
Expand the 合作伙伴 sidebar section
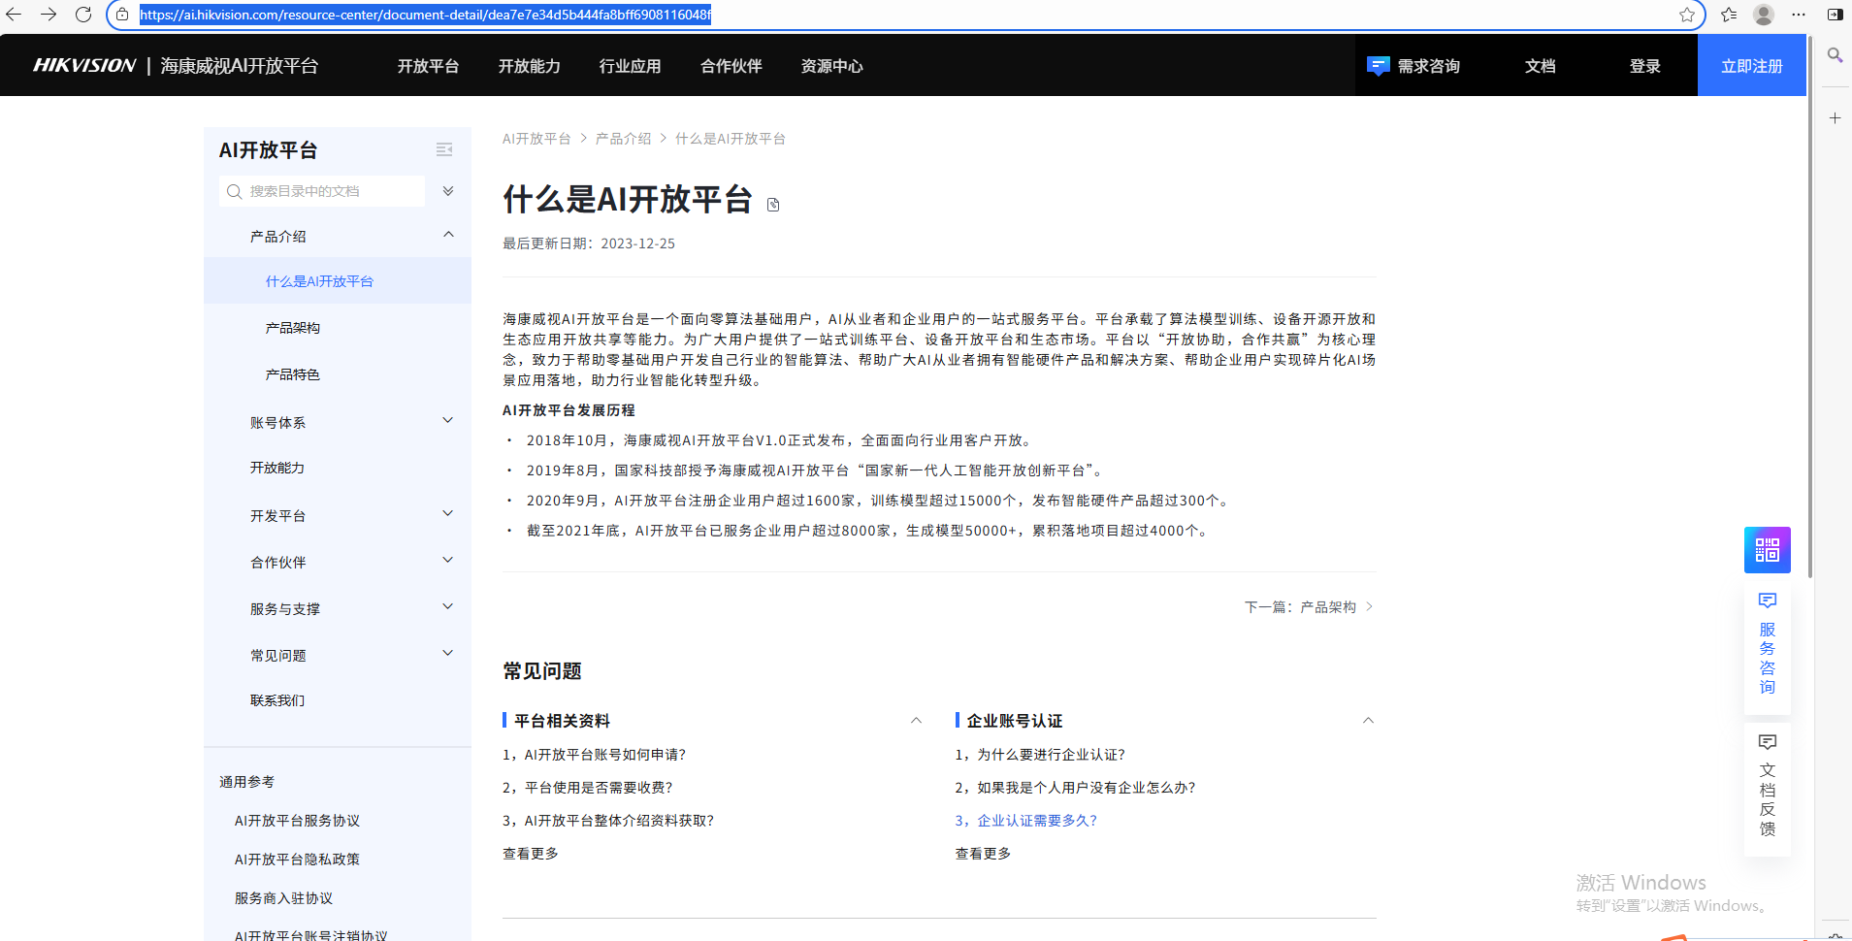[448, 561]
